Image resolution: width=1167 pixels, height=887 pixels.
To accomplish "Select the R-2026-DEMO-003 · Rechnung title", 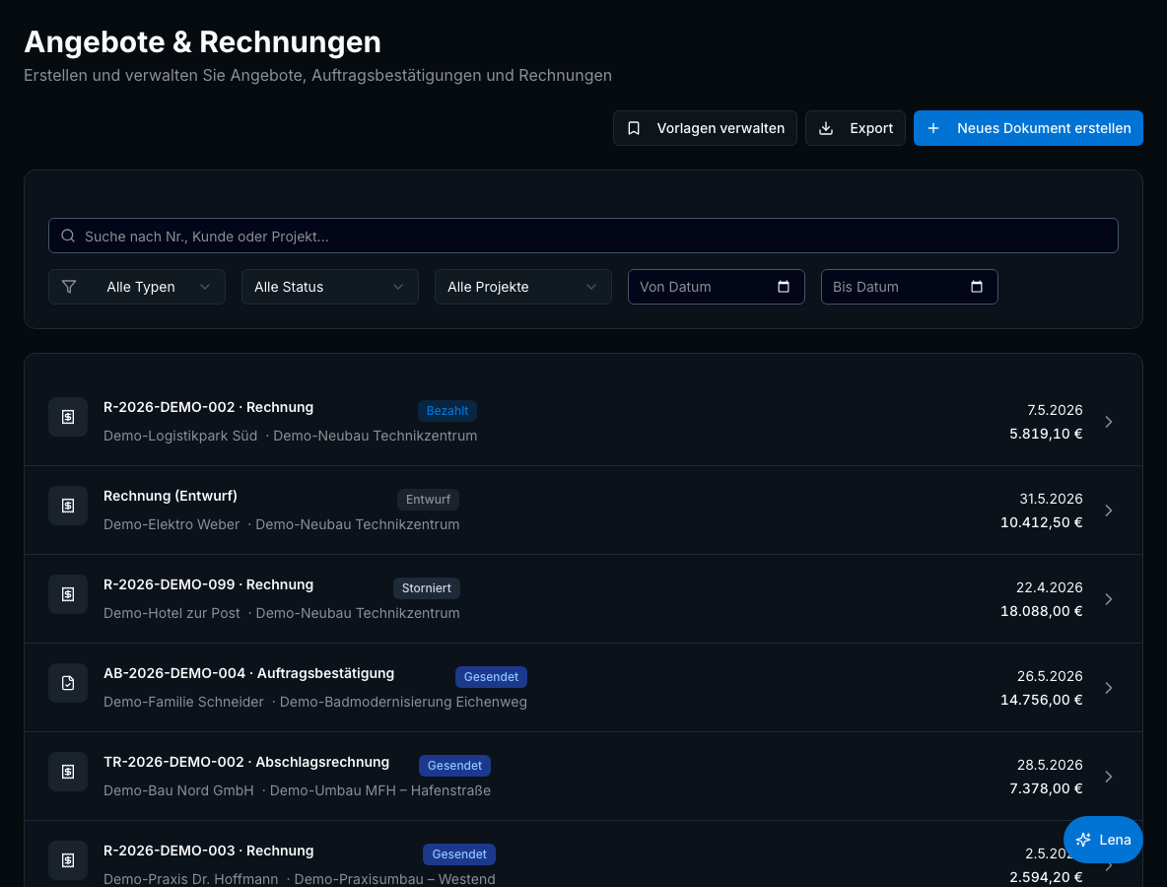I will click(208, 851).
